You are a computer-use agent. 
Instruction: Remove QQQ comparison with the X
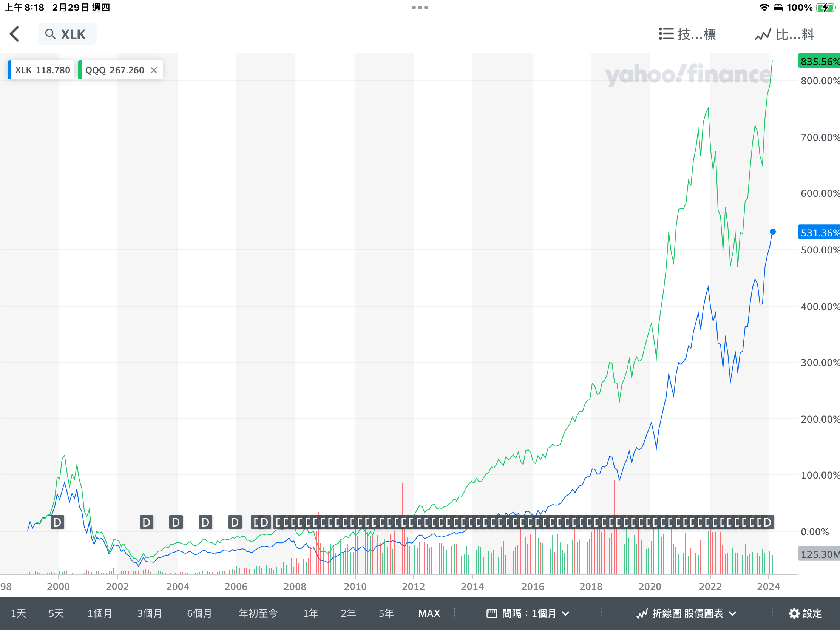[154, 70]
